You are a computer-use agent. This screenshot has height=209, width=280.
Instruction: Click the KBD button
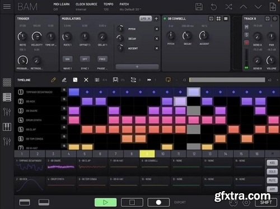(x=272, y=162)
